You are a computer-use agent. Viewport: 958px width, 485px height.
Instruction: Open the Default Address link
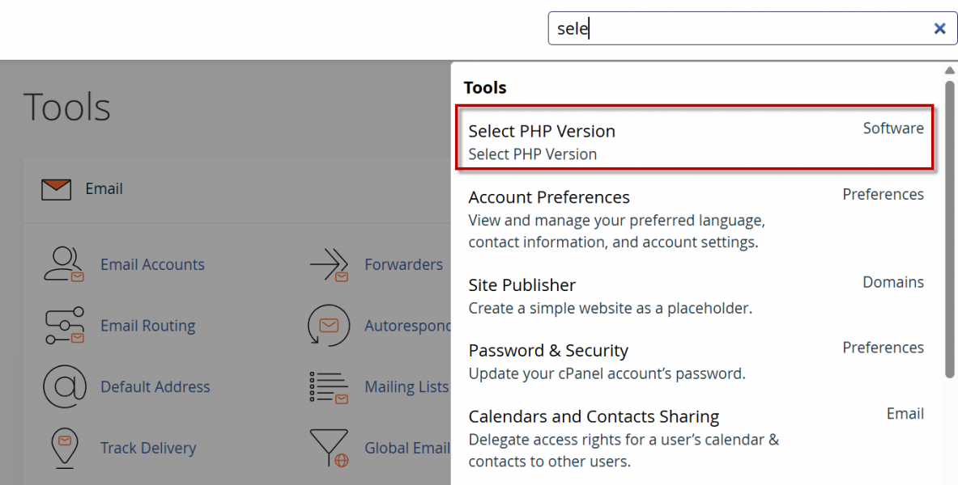pyautogui.click(x=155, y=386)
